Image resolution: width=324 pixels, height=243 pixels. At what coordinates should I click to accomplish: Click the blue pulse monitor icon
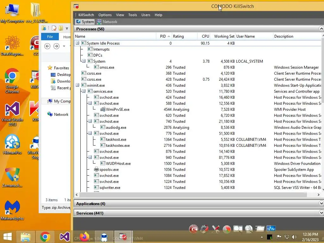point(271,228)
